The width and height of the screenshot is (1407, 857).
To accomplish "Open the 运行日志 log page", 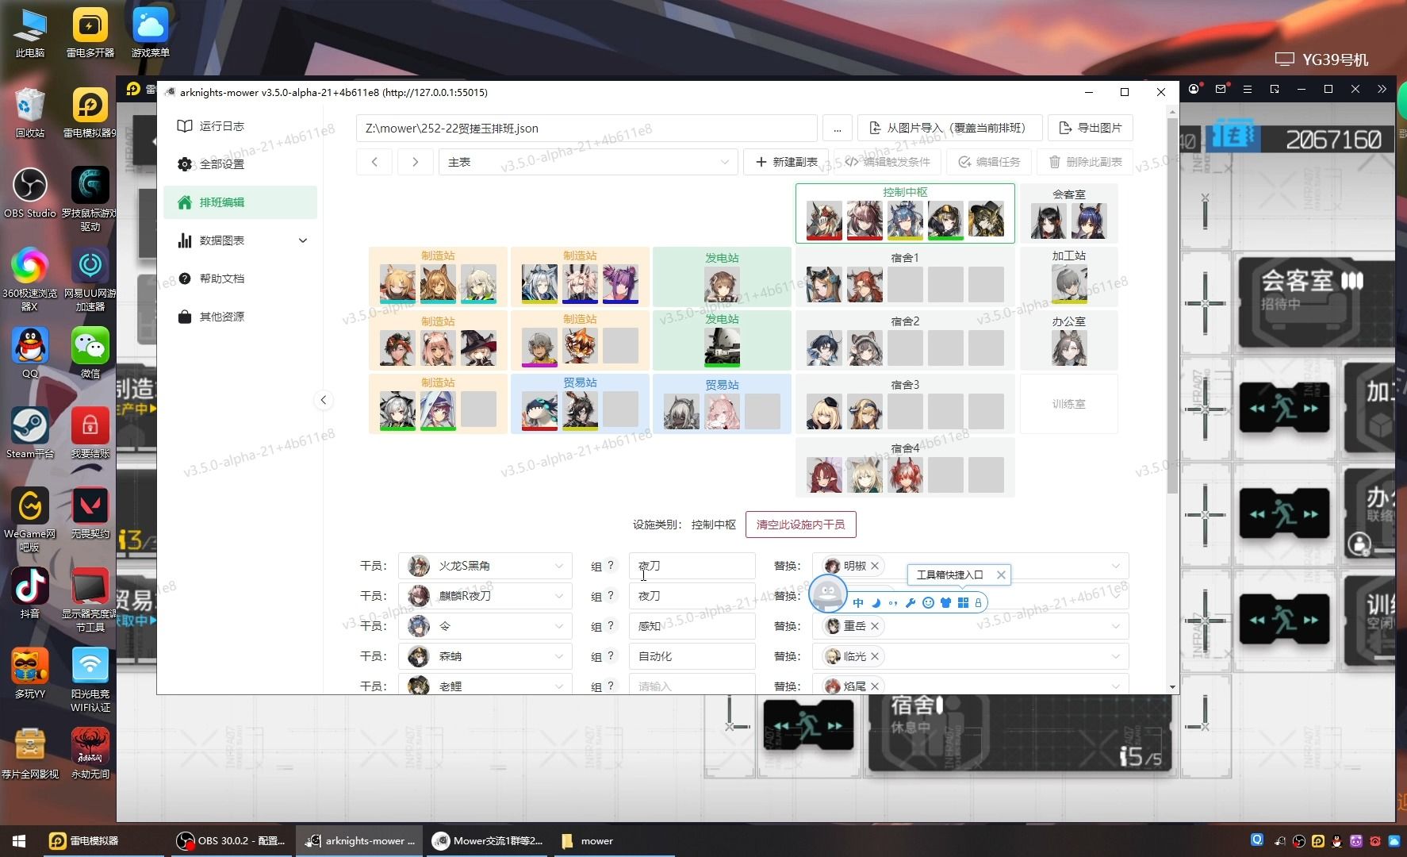I will [240, 126].
